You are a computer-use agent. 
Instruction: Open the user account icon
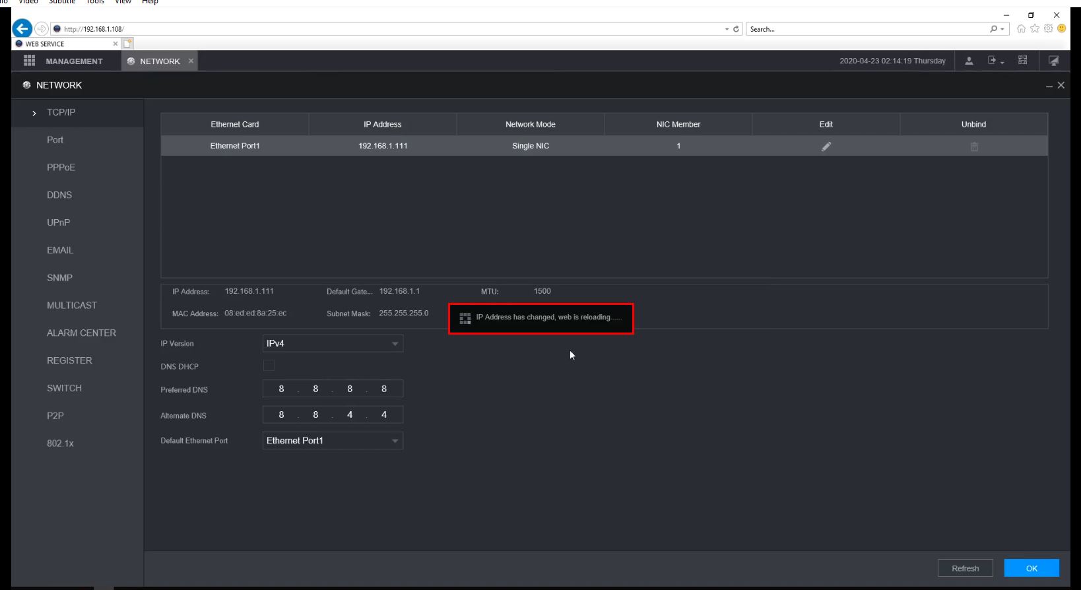[969, 61]
